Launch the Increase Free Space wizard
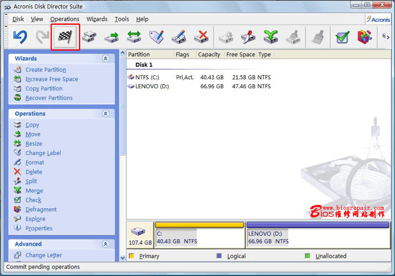395x276 pixels. [52, 79]
